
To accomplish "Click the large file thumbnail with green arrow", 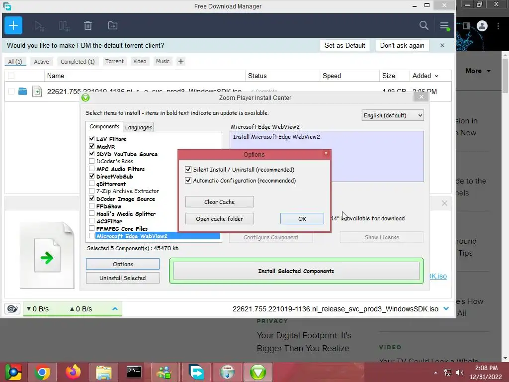I will pyautogui.click(x=47, y=255).
